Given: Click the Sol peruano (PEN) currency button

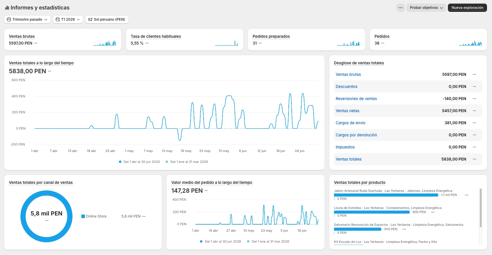Looking at the screenshot, I should point(107,19).
